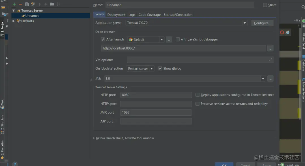Sort configurations alphabetically
Viewport: 305px width, 166px height.
pyautogui.click(x=58, y=4)
